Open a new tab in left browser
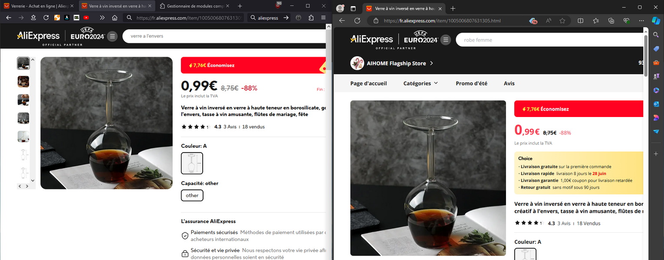 pyautogui.click(x=240, y=6)
